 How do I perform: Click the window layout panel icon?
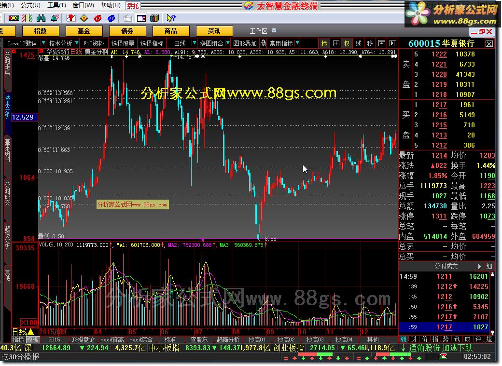tap(141, 18)
